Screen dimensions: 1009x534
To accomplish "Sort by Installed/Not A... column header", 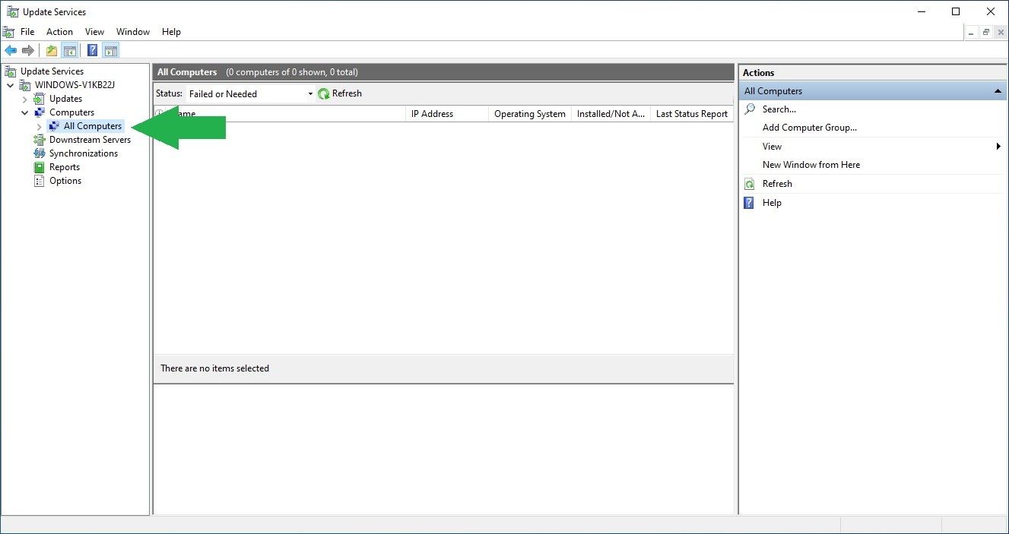I will tap(611, 114).
